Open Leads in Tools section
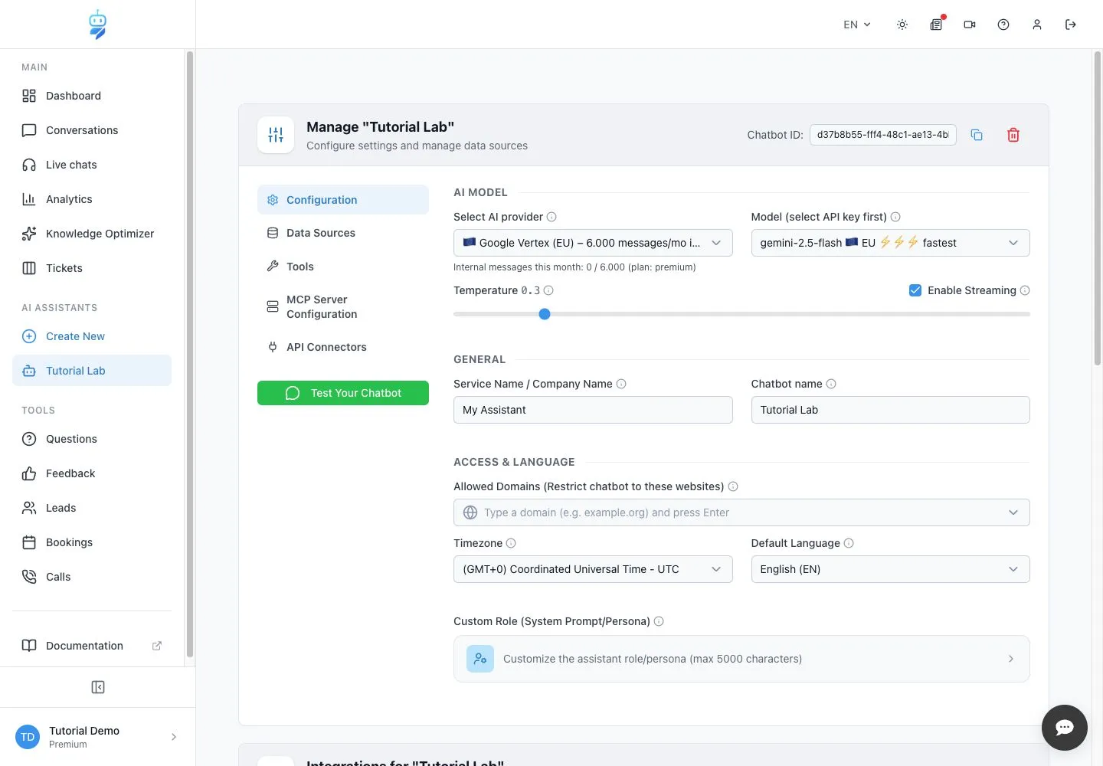Image resolution: width=1103 pixels, height=766 pixels. pyautogui.click(x=92, y=508)
